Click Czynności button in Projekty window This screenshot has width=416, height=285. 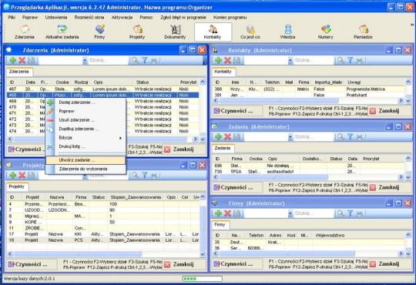(x=32, y=264)
